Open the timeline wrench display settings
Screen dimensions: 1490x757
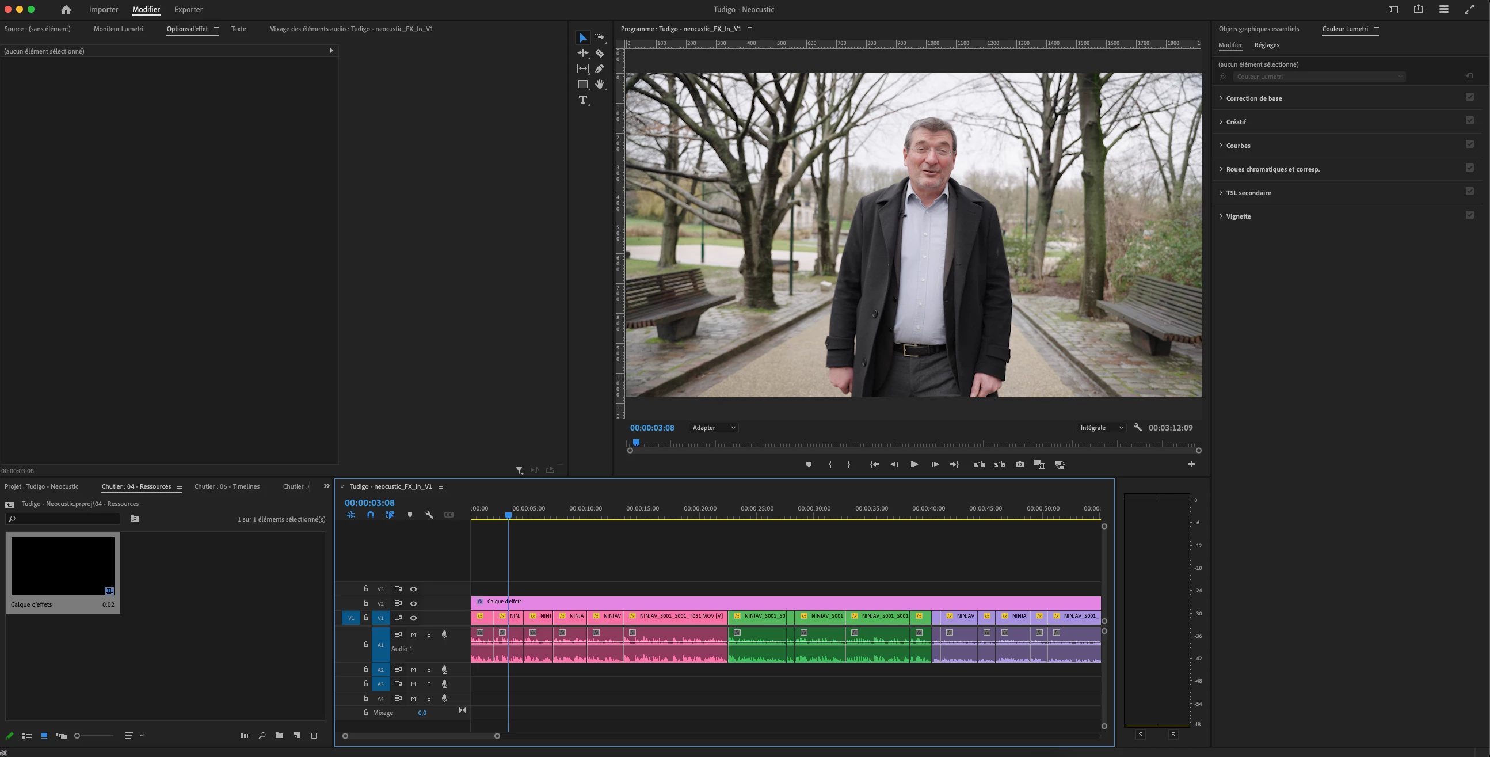(429, 515)
